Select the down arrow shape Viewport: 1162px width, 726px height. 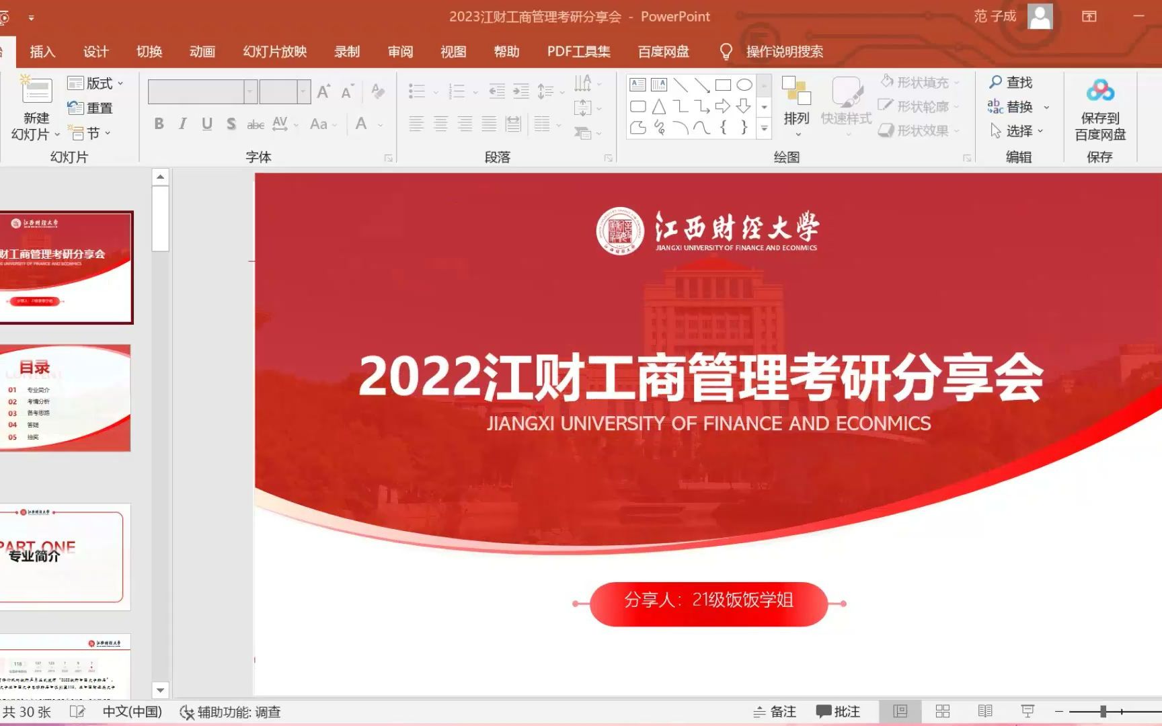pos(744,106)
